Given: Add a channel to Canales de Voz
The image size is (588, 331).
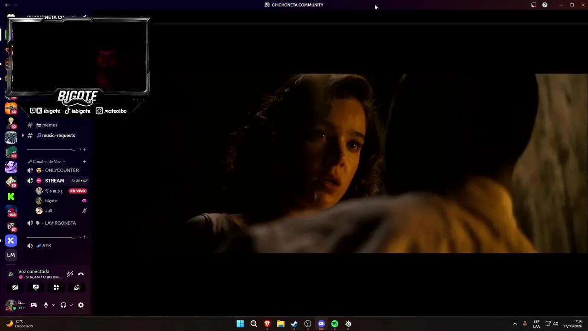Looking at the screenshot, I should pyautogui.click(x=85, y=162).
